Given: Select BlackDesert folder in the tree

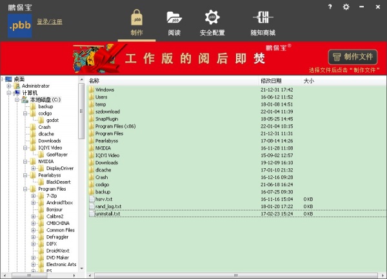Looking at the screenshot, I should point(61,182).
